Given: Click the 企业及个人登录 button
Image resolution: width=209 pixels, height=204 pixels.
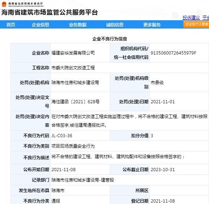Looking at the screenshot, I should pyautogui.click(x=196, y=25).
